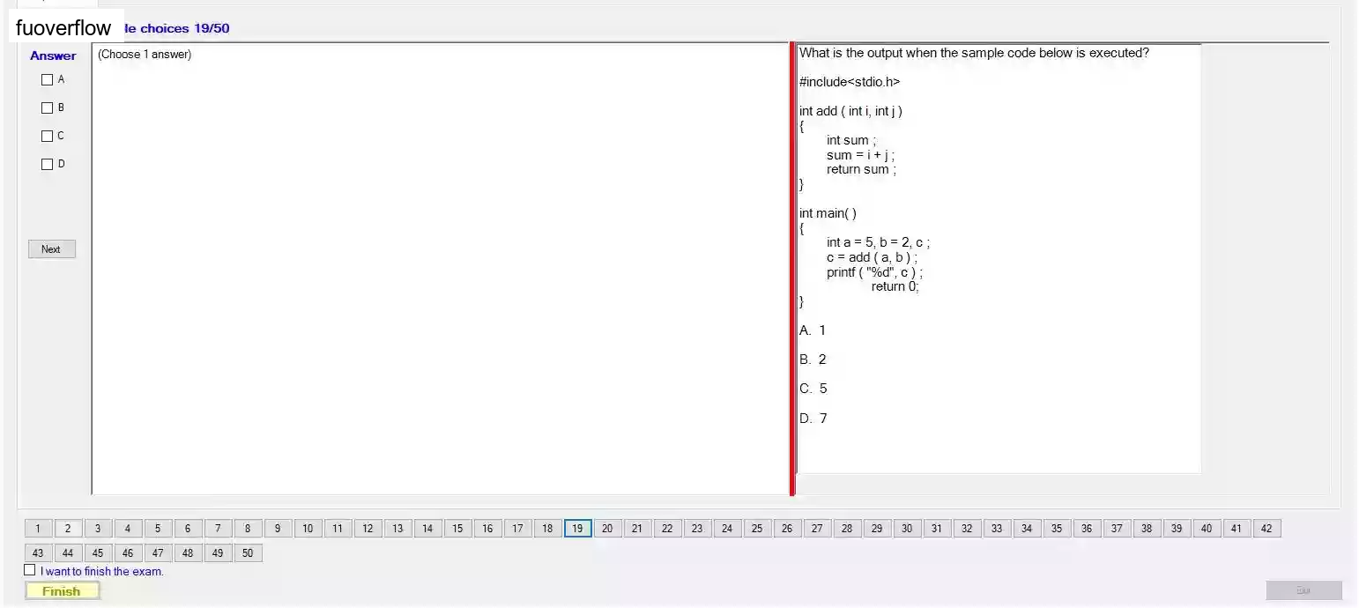Open question 24
Viewport: 1359px width, 608px height.
click(x=727, y=529)
